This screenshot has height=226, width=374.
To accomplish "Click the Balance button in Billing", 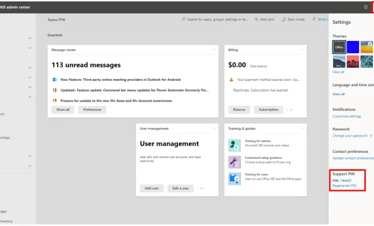I will (x=239, y=109).
